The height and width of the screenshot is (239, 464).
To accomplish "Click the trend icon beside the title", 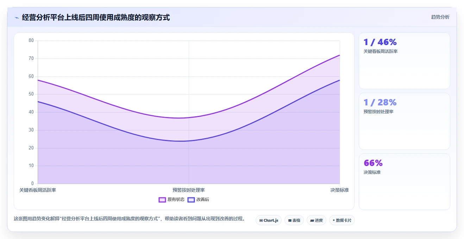I will 17,18.
